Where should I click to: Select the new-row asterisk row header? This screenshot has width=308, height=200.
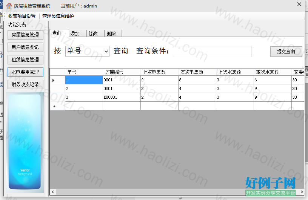click(x=57, y=106)
